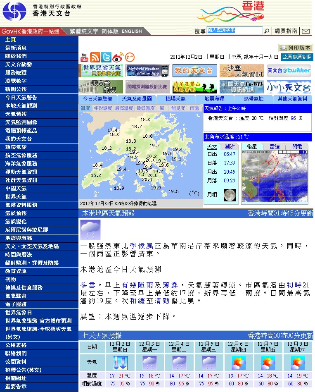Image resolution: width=315 pixels, height=392 pixels.
Task: Select the 今日天氣警告 tab
Action: 97,99
